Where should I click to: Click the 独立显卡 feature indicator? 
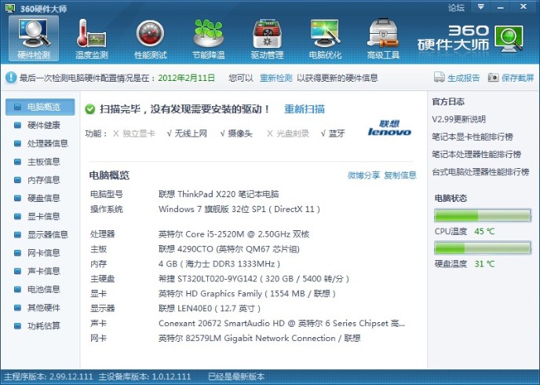click(x=134, y=134)
